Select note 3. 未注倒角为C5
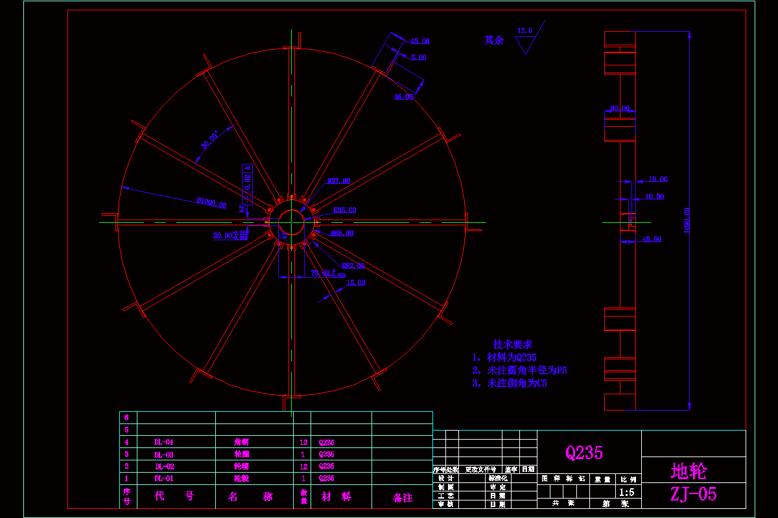 tap(510, 383)
